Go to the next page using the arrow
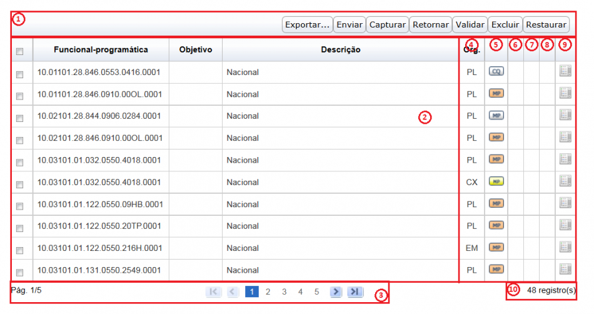The height and width of the screenshot is (314, 594). pos(336,291)
